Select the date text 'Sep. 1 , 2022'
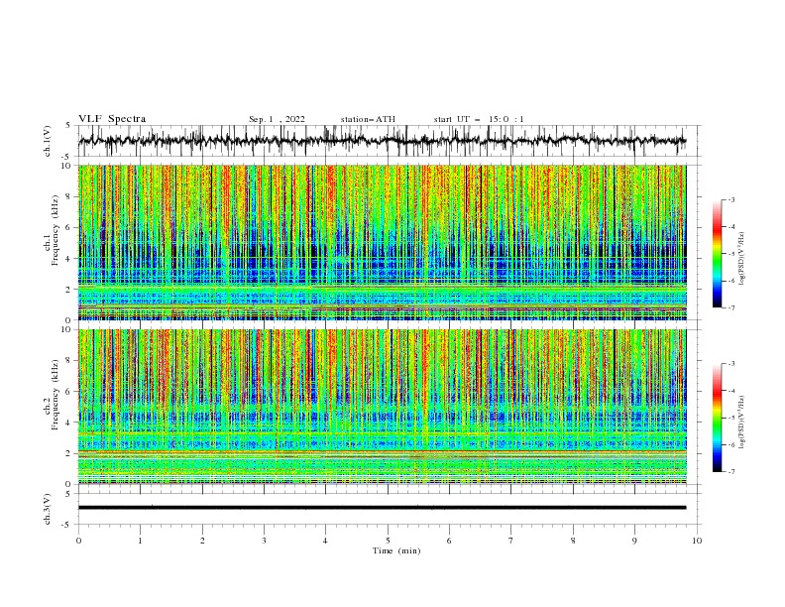The width and height of the screenshot is (785, 607). pos(277,119)
